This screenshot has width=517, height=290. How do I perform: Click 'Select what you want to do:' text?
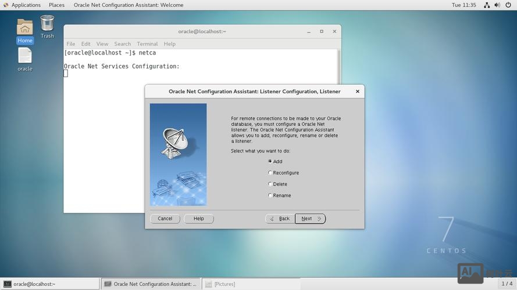(x=261, y=151)
